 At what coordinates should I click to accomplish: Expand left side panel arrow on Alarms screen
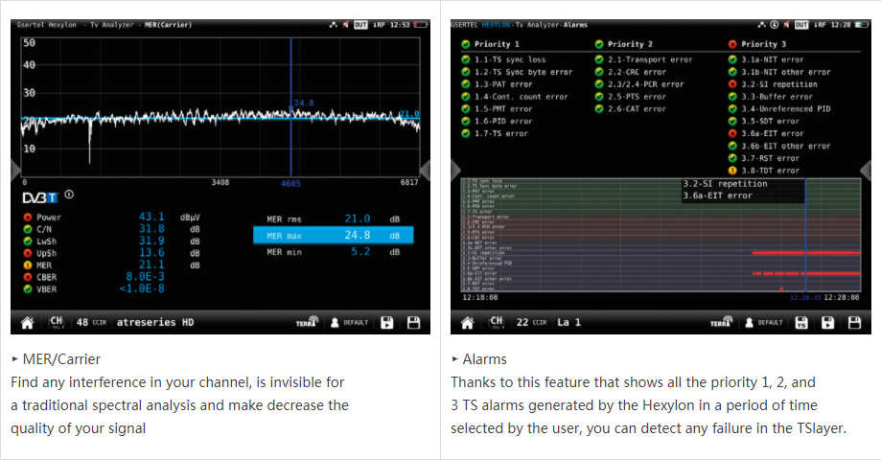(x=456, y=170)
